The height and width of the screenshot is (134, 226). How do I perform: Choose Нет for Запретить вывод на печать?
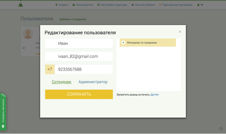[x=157, y=95]
